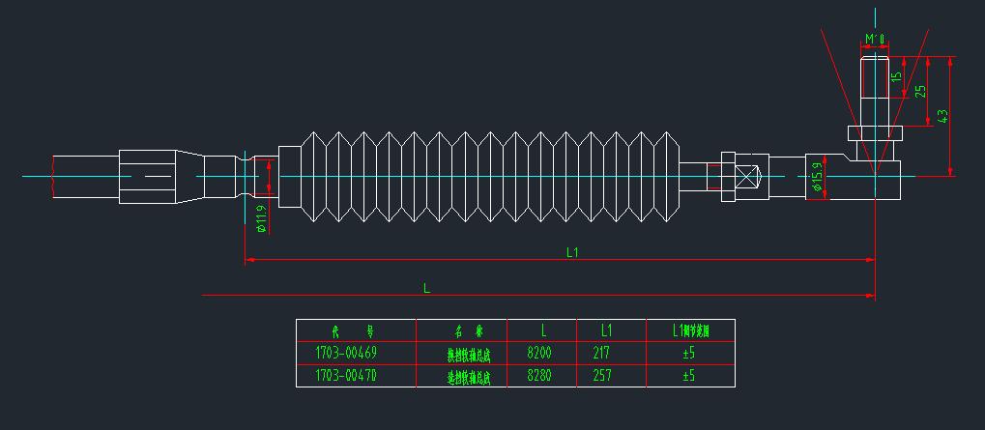Click the L overall length dimension label
Image resolution: width=985 pixels, height=430 pixels.
click(x=426, y=287)
